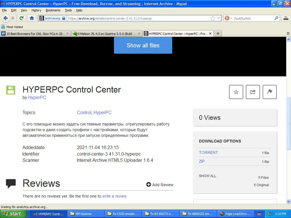291x218 pixels.
Task: Favorite this item with the star button
Action: tap(236, 92)
